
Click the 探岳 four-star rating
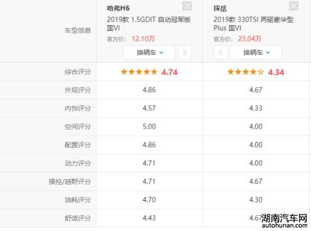pyautogui.click(x=246, y=72)
